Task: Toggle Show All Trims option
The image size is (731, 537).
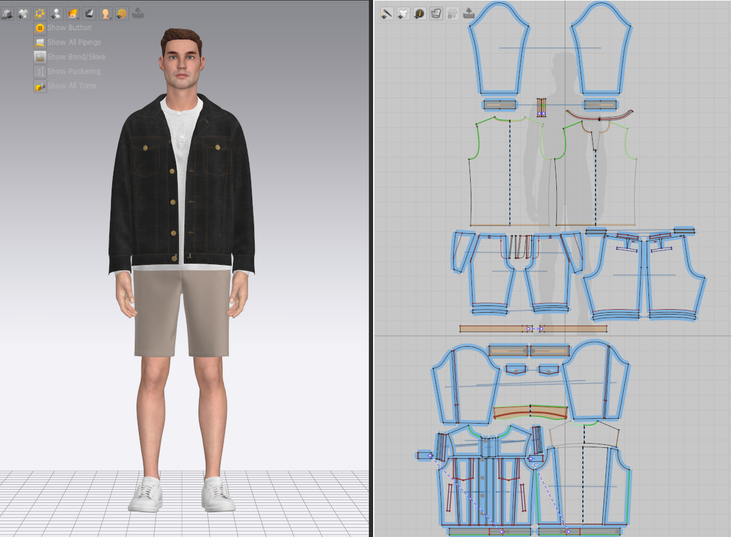Action: [x=65, y=86]
